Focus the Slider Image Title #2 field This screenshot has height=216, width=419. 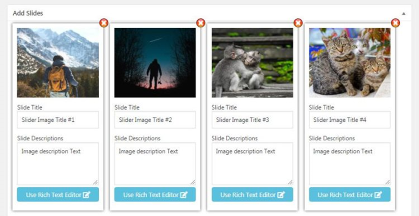155,120
